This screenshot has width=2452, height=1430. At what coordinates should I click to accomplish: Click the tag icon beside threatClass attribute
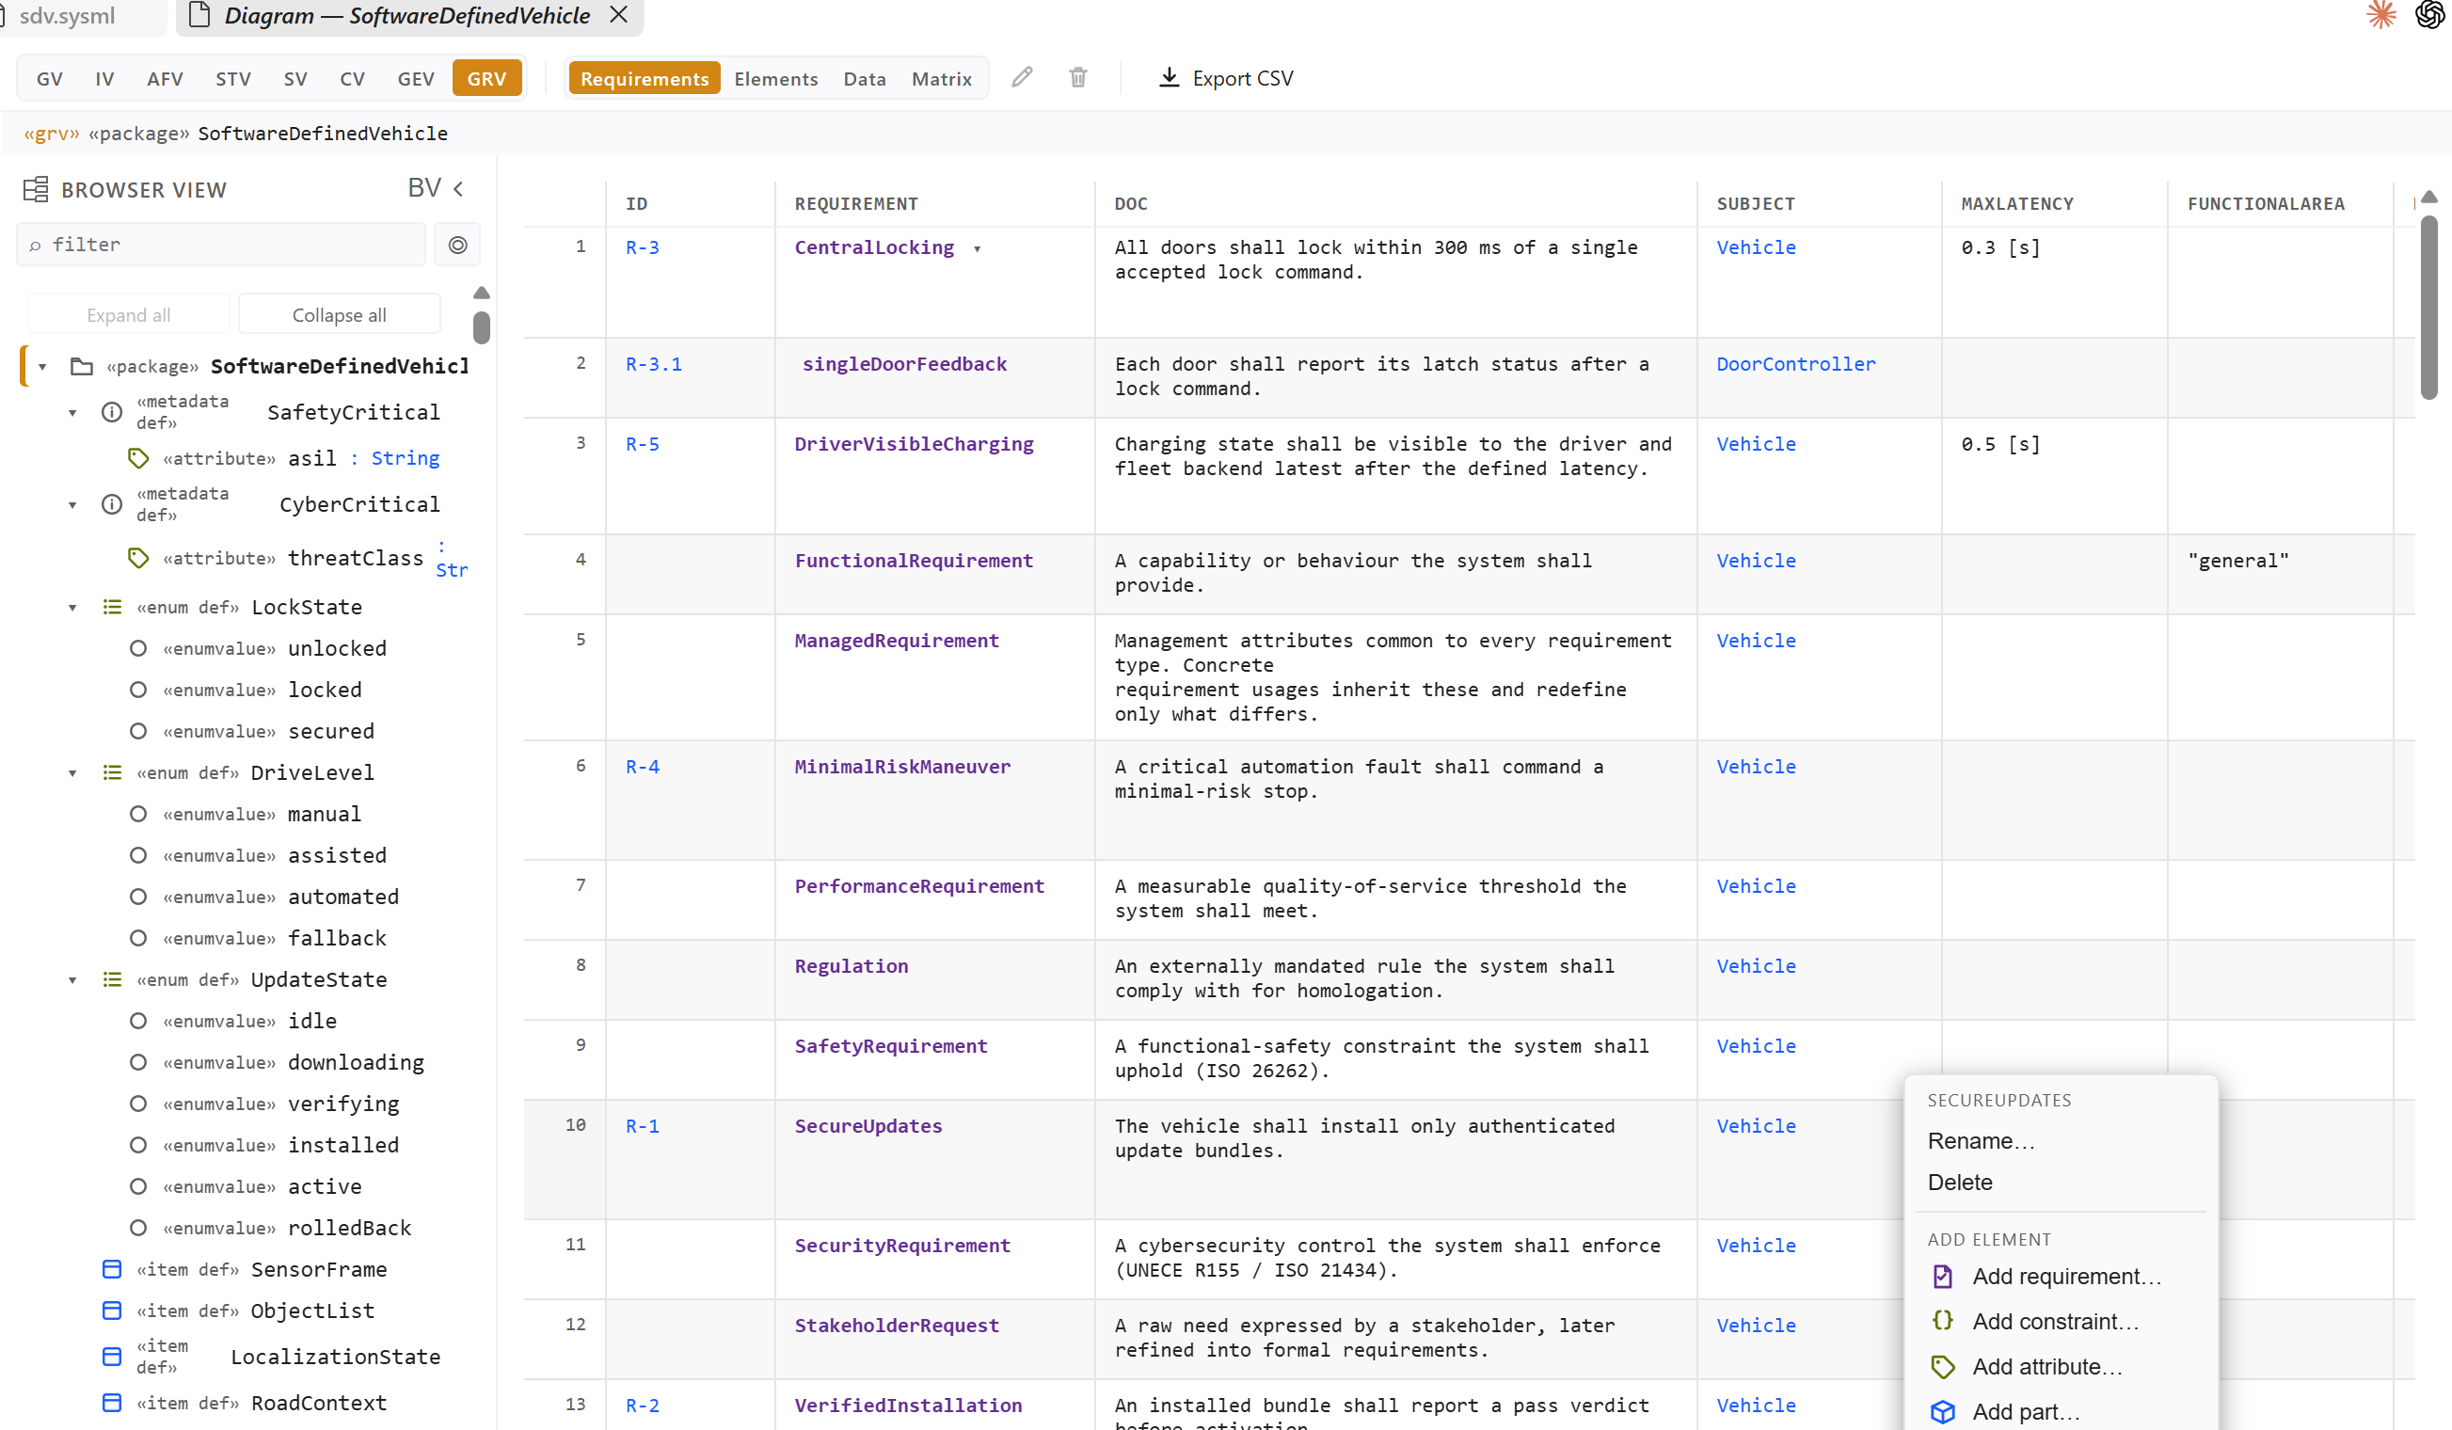pyautogui.click(x=138, y=559)
